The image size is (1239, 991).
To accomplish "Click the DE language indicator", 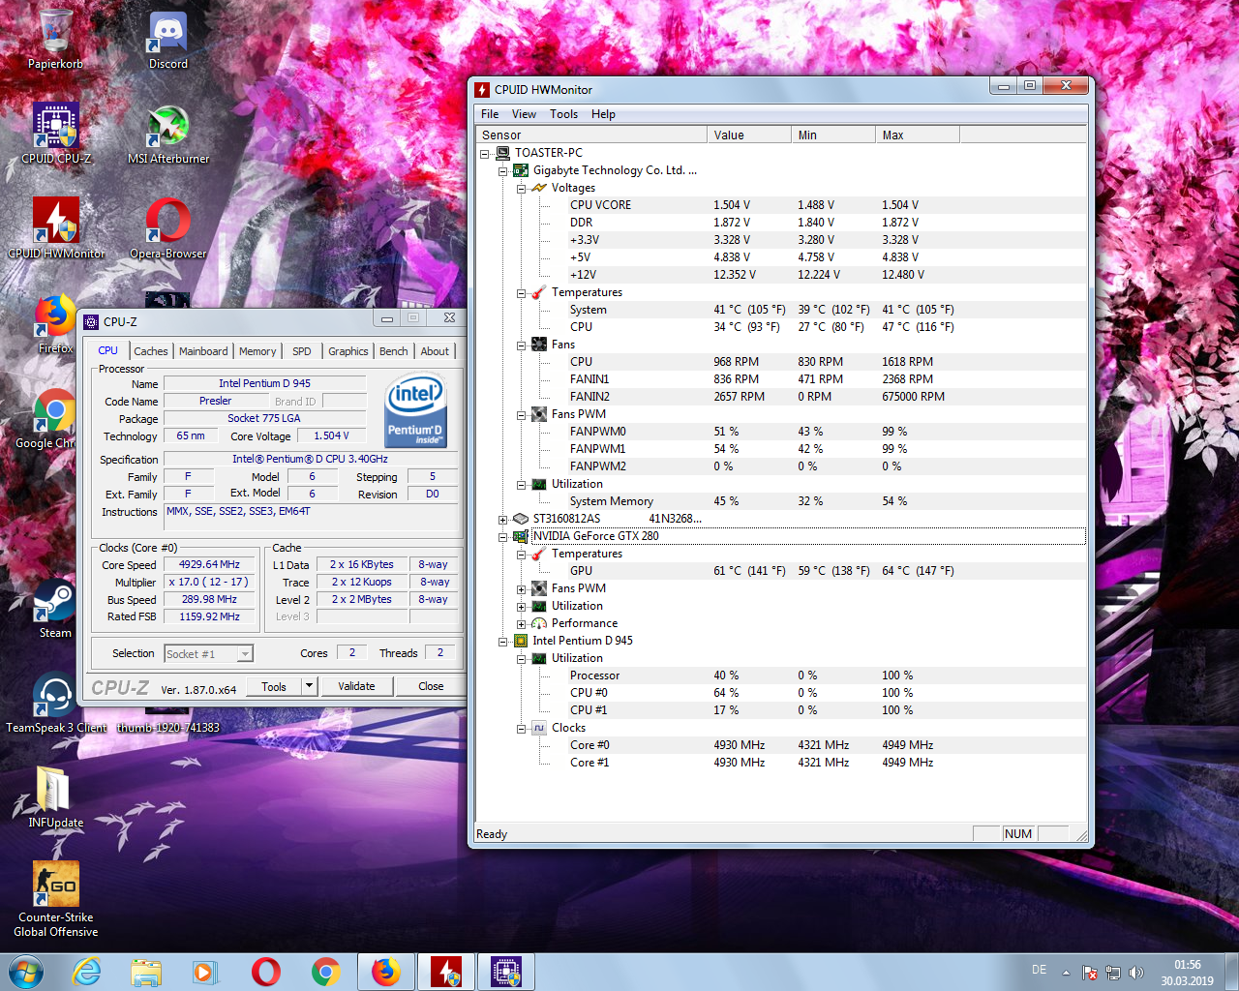I will (x=1039, y=970).
